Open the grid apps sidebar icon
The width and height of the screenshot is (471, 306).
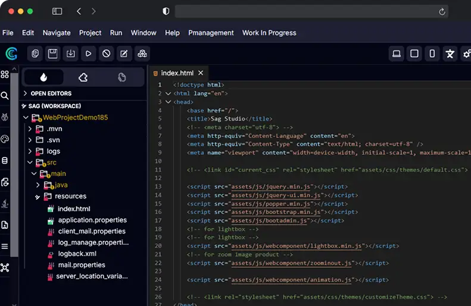[x=5, y=74]
